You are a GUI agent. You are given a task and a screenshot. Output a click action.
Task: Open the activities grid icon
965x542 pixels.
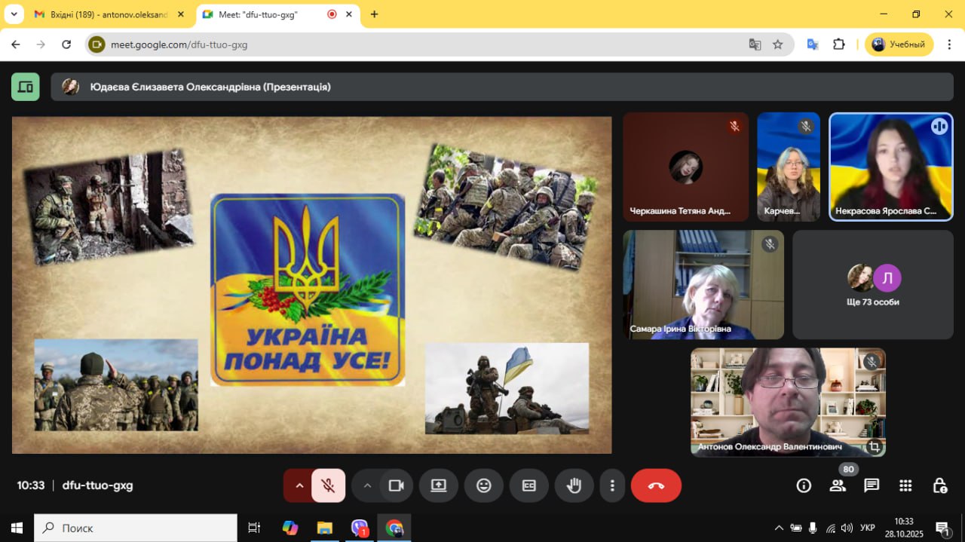click(905, 485)
